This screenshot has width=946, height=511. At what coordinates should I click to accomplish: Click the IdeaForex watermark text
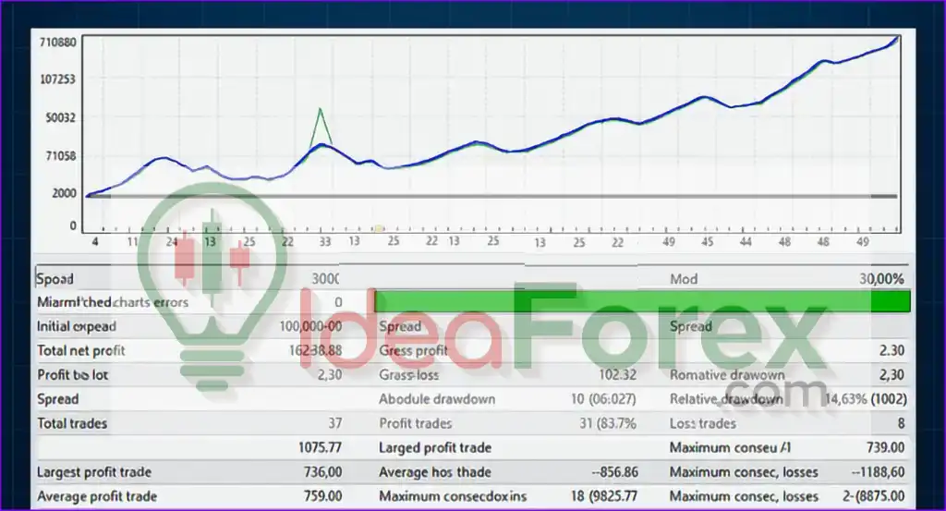click(564, 333)
